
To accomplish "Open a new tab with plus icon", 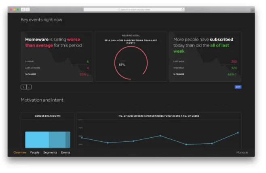I will point(253,11).
